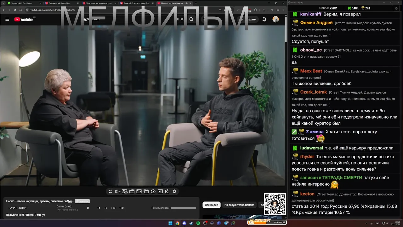The height and width of the screenshot is (227, 403).
Task: Click the screen-plus icon in player toolbar
Action: pyautogui.click(x=160, y=191)
